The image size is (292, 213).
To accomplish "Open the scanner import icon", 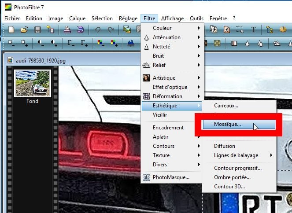I will coord(80,29).
